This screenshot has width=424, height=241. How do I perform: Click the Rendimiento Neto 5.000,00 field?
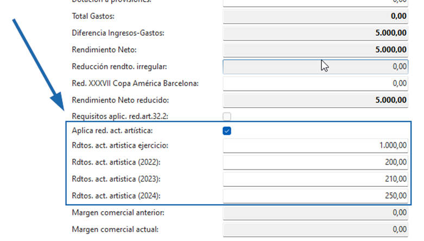click(315, 50)
